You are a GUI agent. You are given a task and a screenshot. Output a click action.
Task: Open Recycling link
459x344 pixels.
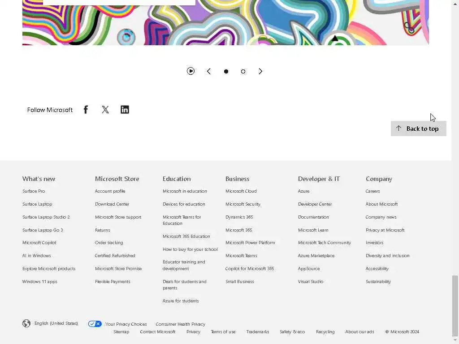(325, 332)
